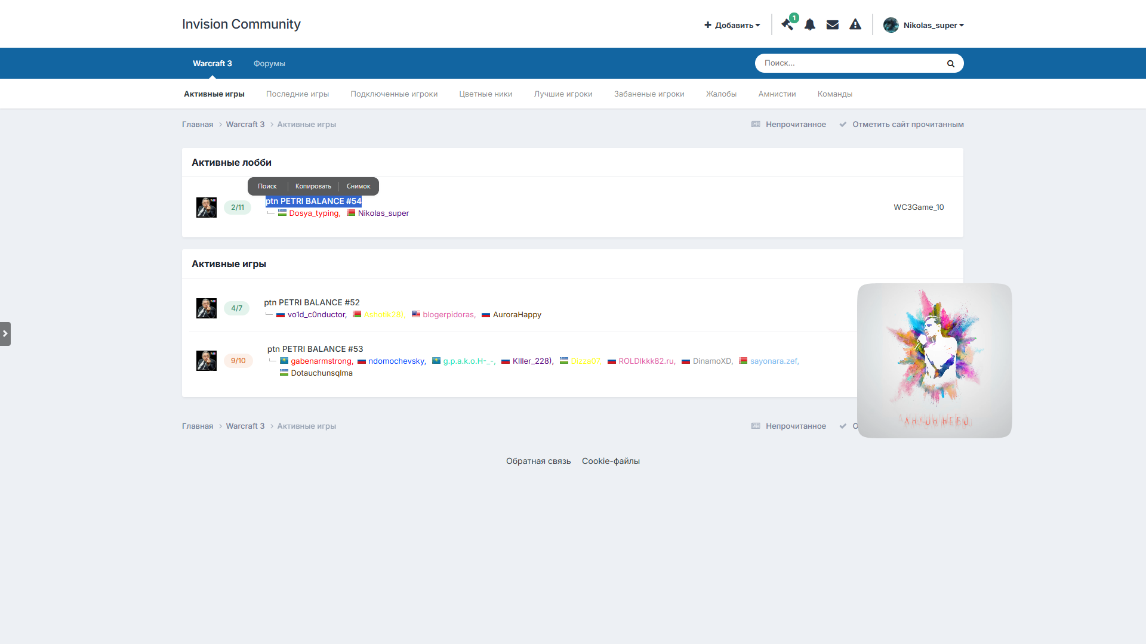Open player ROLDIkkk82.ru profile
This screenshot has width=1146, height=644.
click(646, 361)
